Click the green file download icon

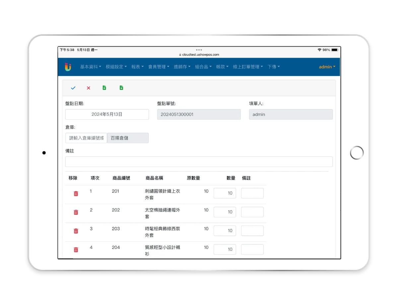tap(121, 88)
